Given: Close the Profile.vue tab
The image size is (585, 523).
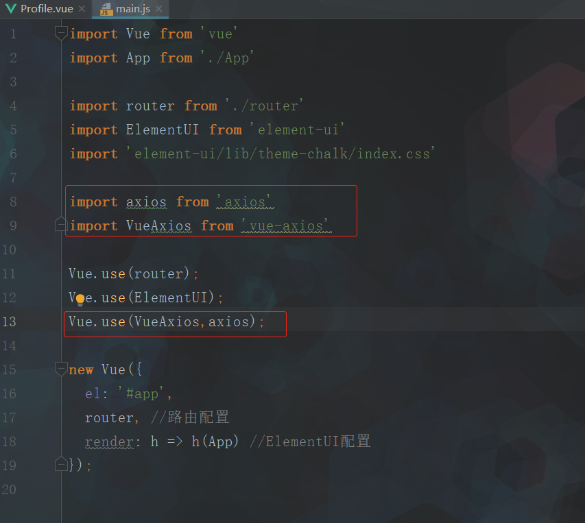Looking at the screenshot, I should 82,9.
